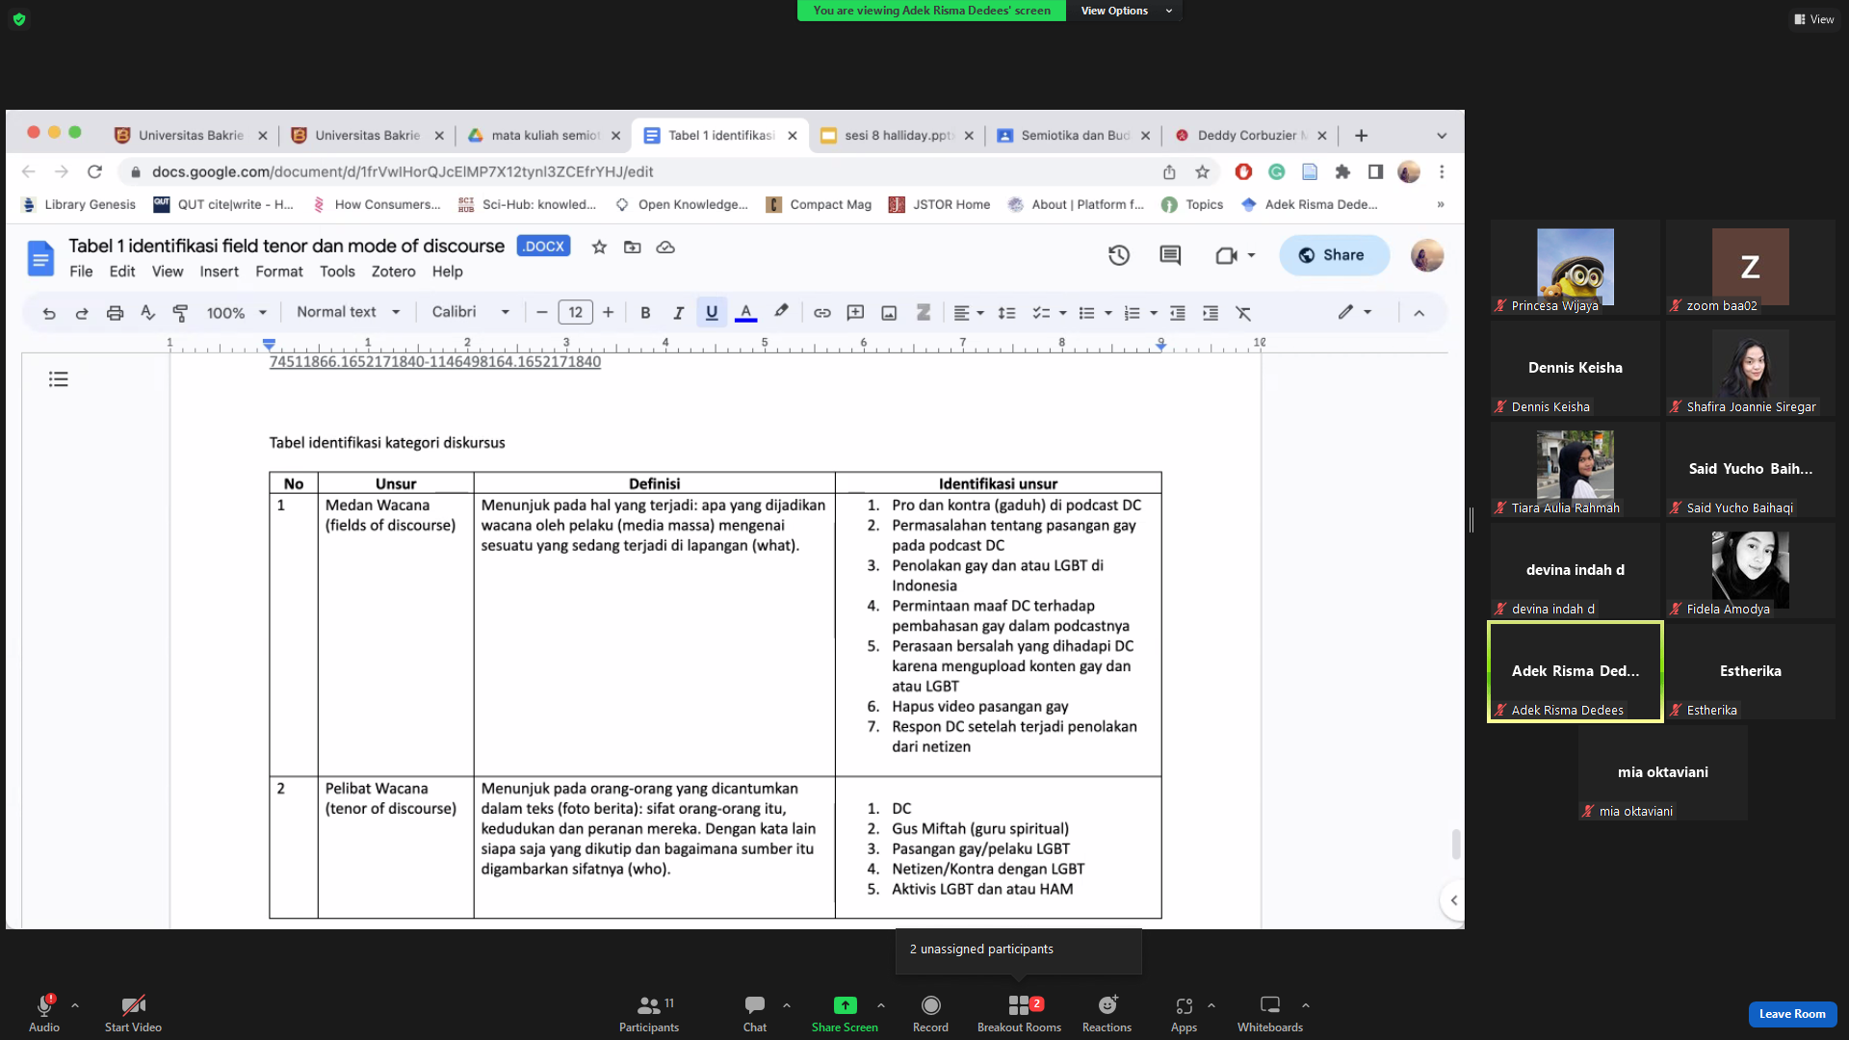This screenshot has width=1849, height=1040.
Task: Open Breakout Rooms in Zoom
Action: coord(1019,1013)
